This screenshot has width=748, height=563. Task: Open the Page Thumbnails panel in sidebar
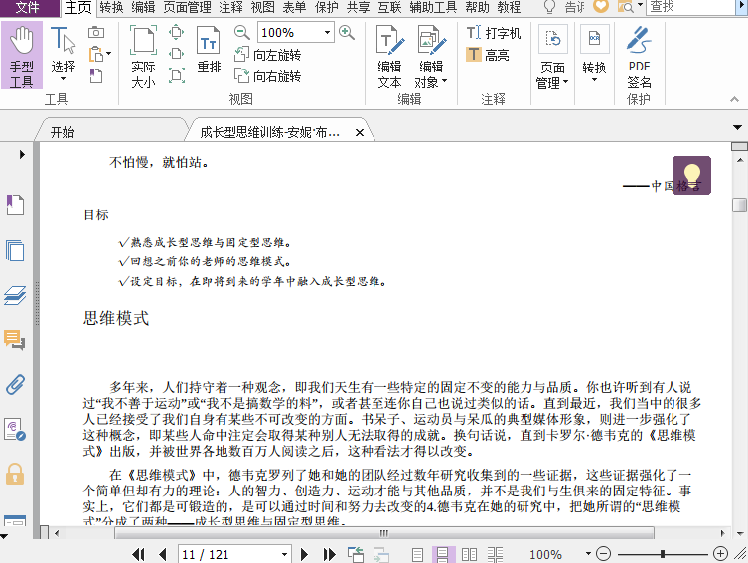(x=15, y=250)
